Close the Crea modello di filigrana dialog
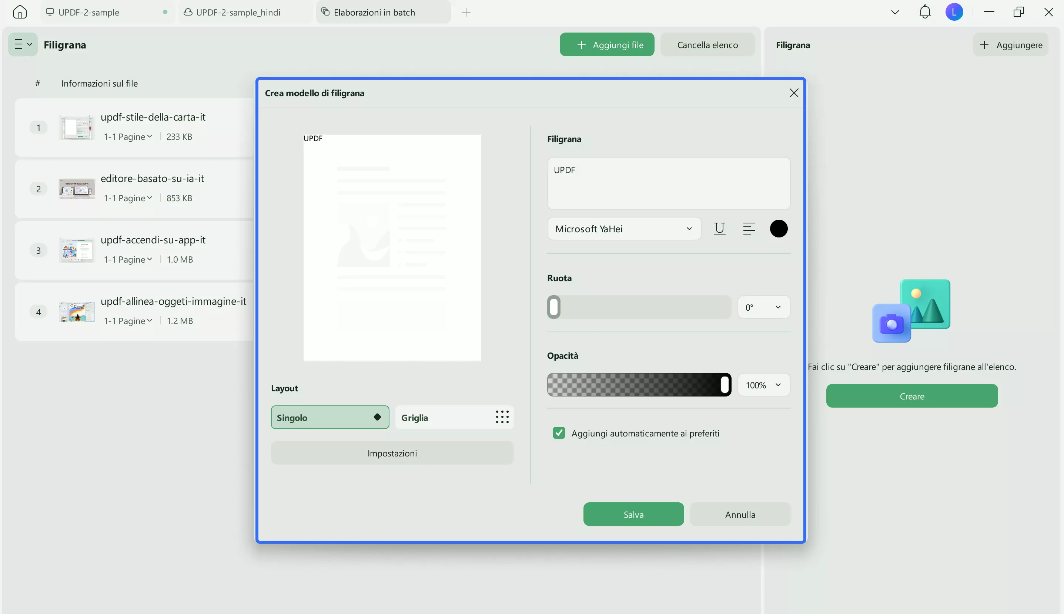Viewport: 1064px width, 614px height. tap(793, 93)
